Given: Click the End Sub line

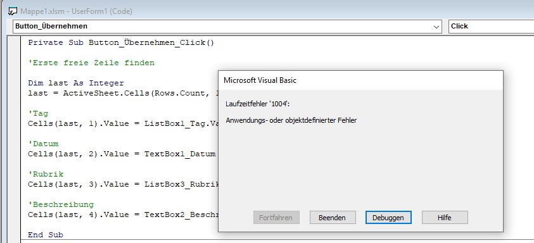Looking at the screenshot, I should click(x=46, y=235).
